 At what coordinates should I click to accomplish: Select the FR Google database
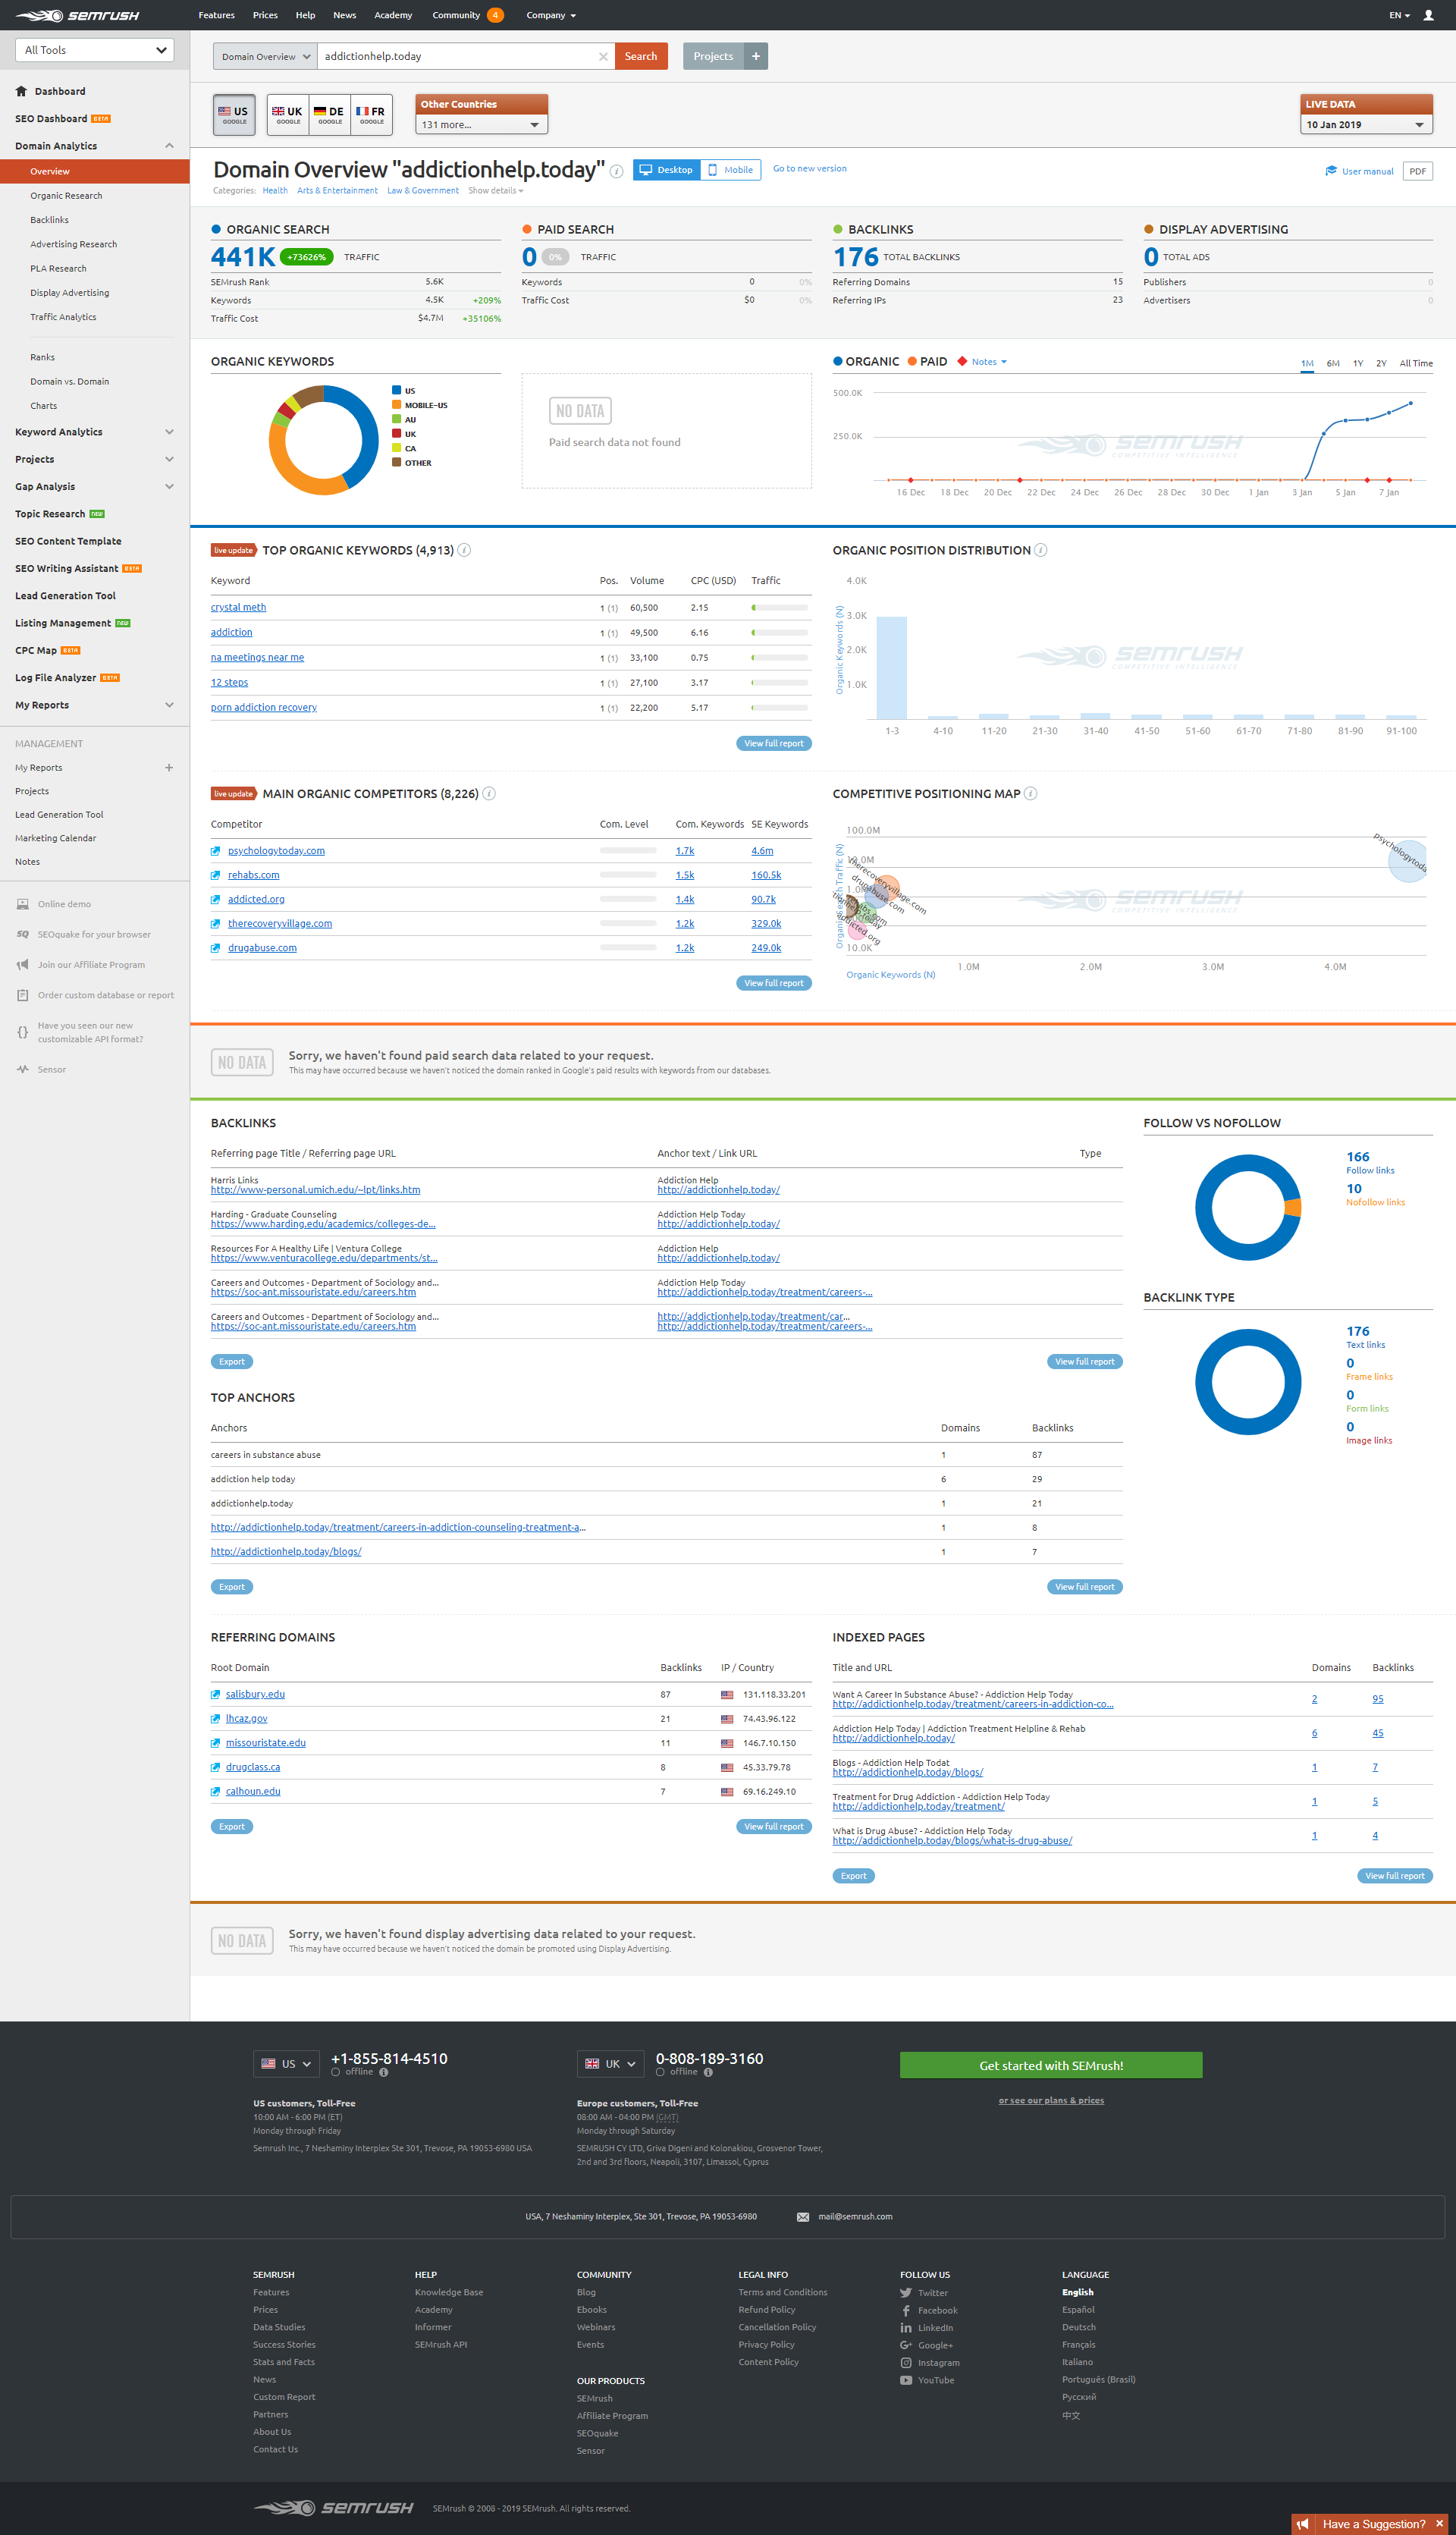click(371, 115)
